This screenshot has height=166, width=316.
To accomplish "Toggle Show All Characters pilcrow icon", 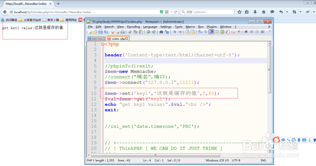I will (206, 32).
